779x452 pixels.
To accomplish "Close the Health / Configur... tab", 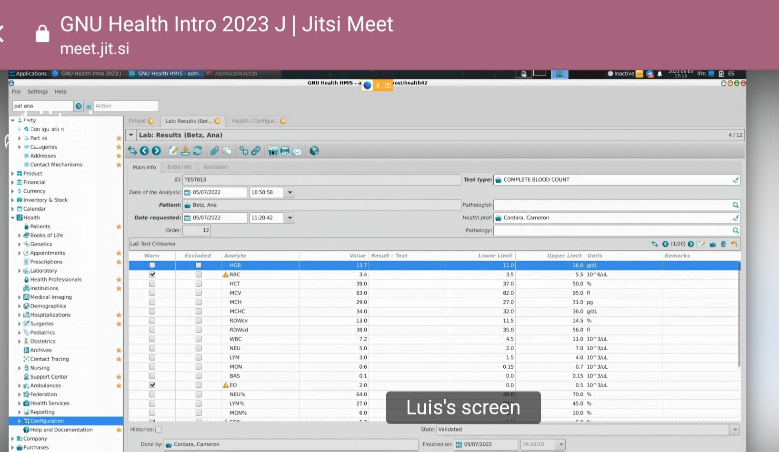I will pyautogui.click(x=283, y=121).
